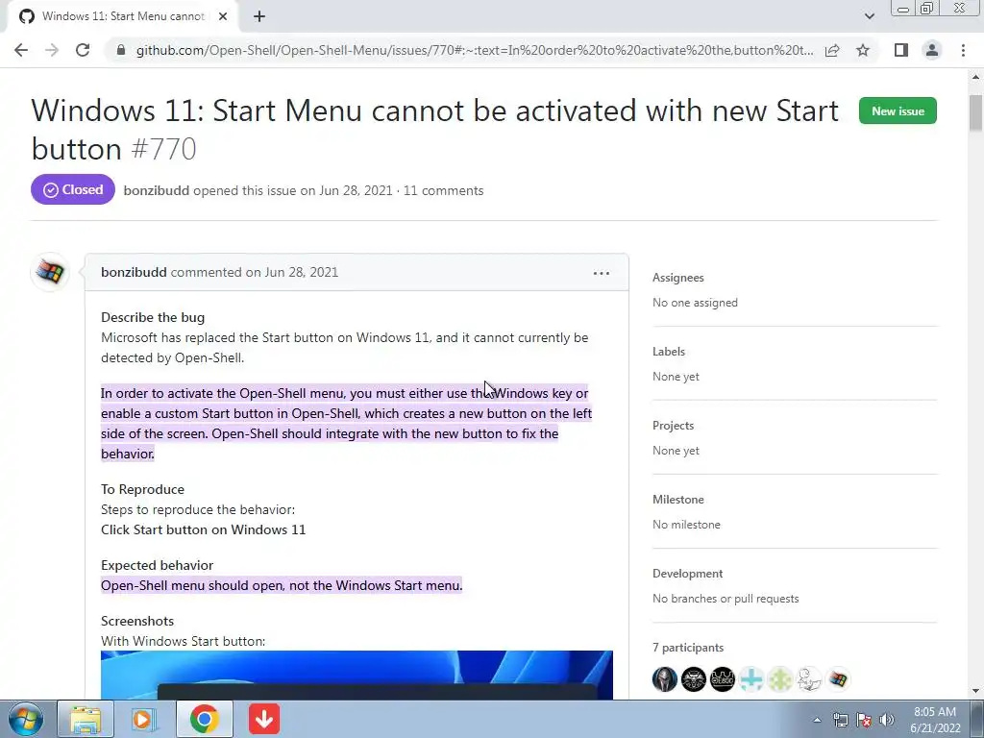Click the '11 comments' text
Screen dimensions: 984x738
[x=443, y=191]
